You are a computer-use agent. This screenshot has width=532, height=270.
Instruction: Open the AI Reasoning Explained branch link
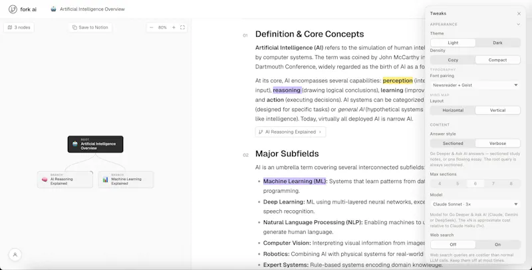(291, 132)
